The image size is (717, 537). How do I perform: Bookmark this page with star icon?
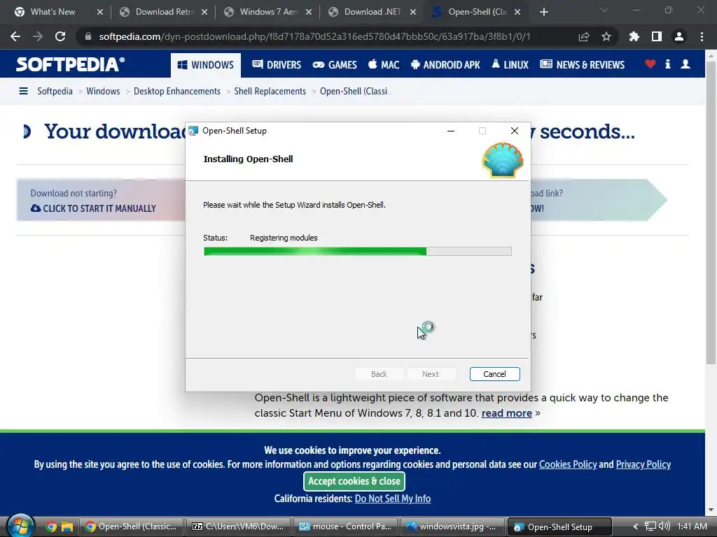(x=606, y=36)
